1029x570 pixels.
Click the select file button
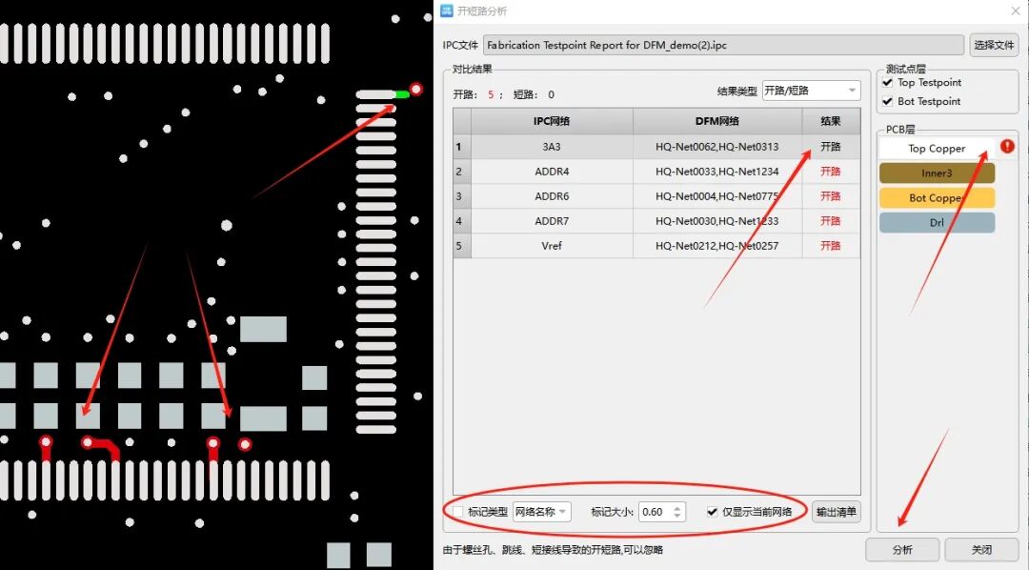click(x=994, y=45)
